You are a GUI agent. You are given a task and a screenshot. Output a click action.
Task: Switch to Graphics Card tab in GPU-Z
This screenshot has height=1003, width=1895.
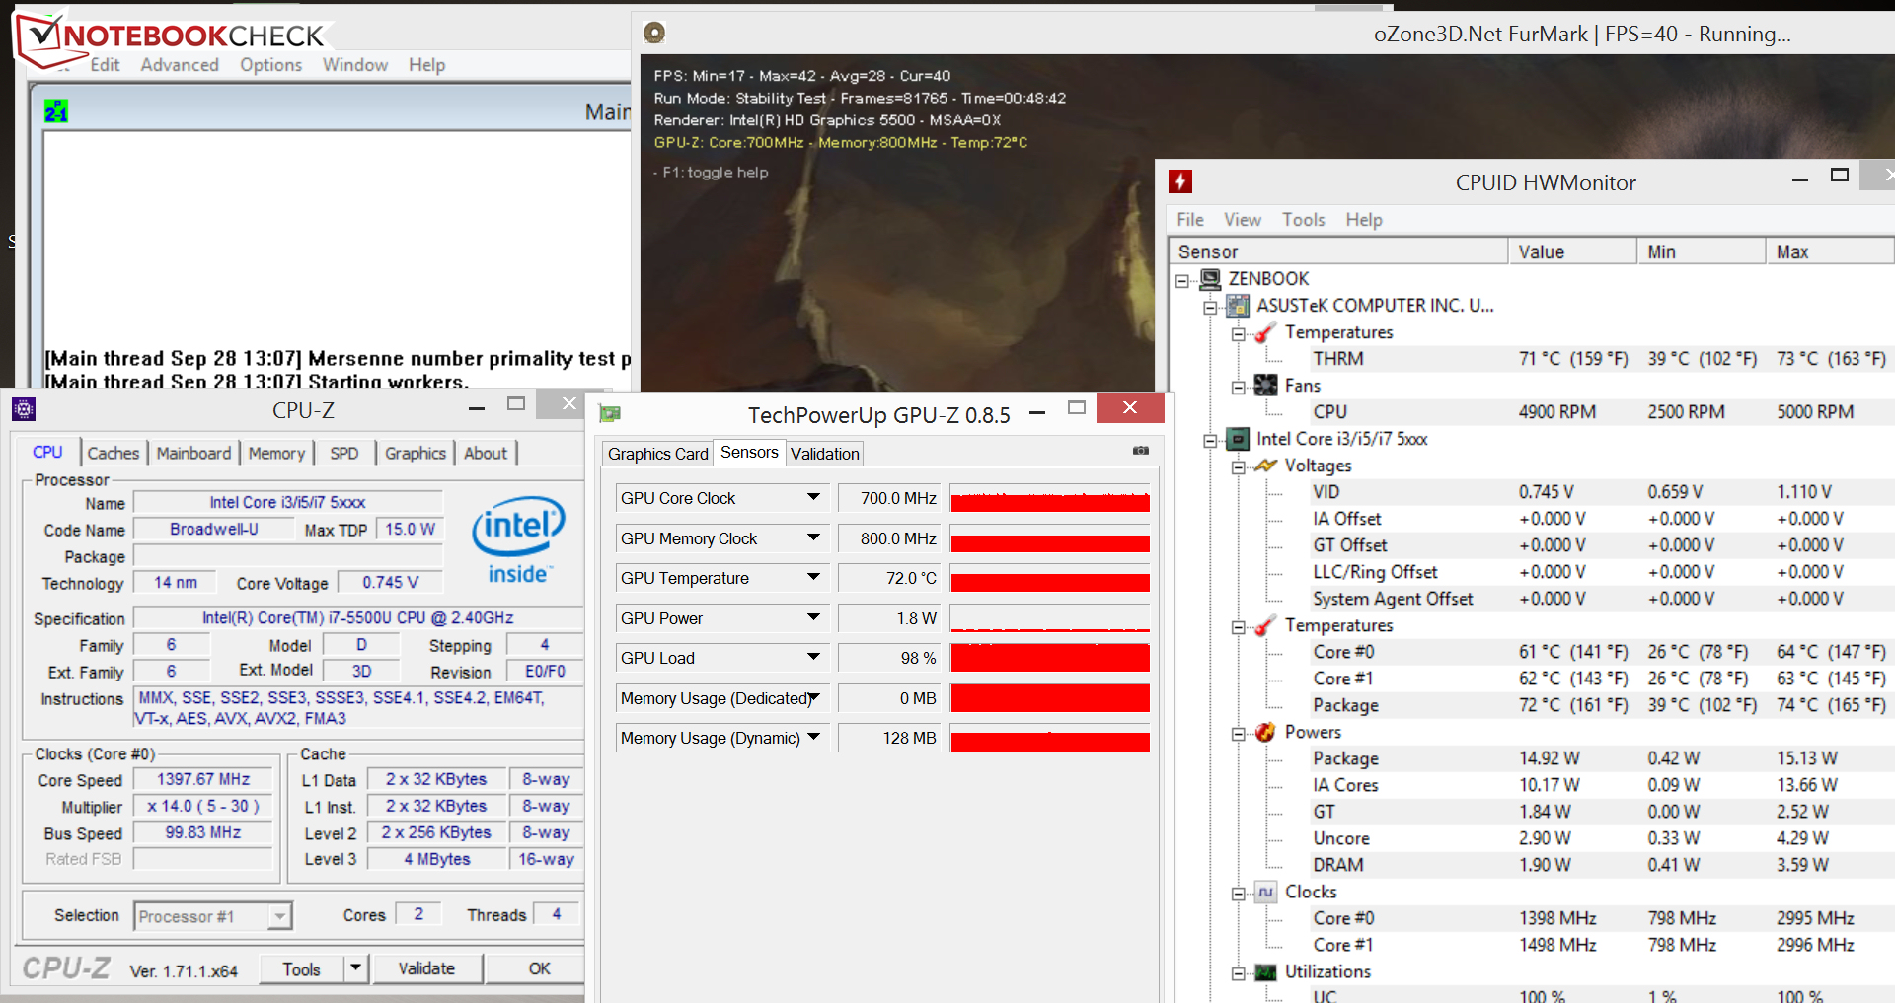[x=658, y=454]
